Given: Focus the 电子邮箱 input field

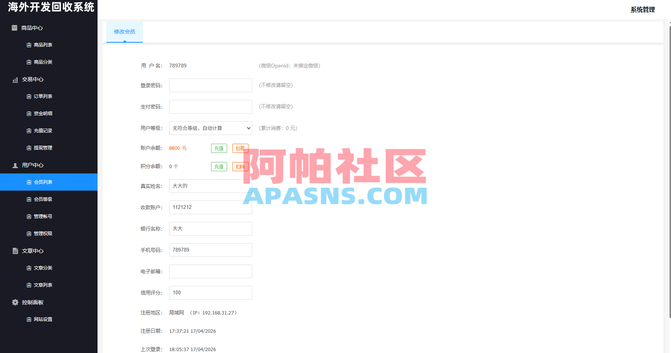Looking at the screenshot, I should 211,271.
